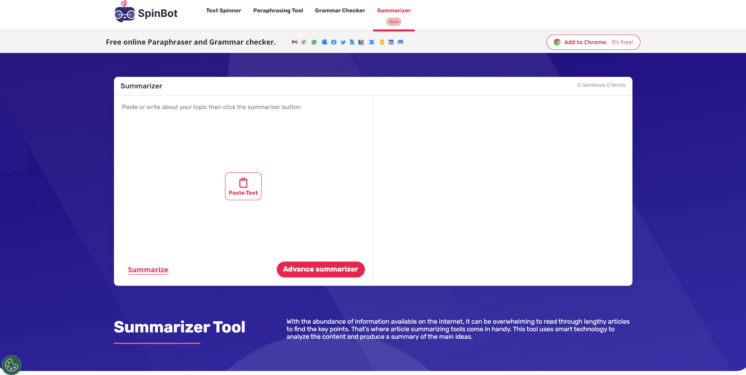Switch to Paraphrasing Tool page

point(278,11)
